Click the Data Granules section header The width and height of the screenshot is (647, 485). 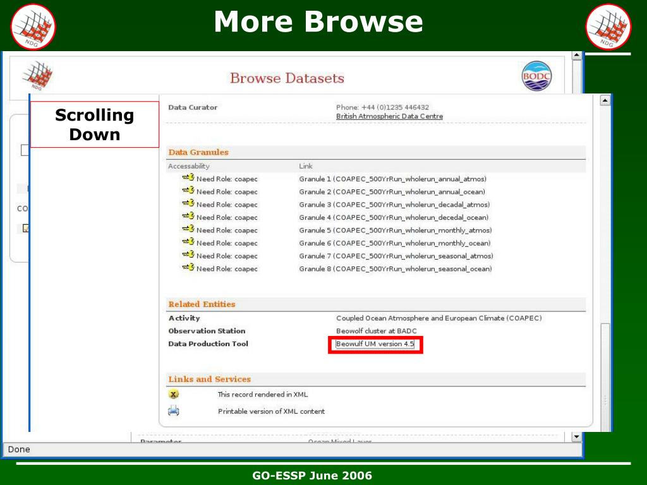[198, 152]
